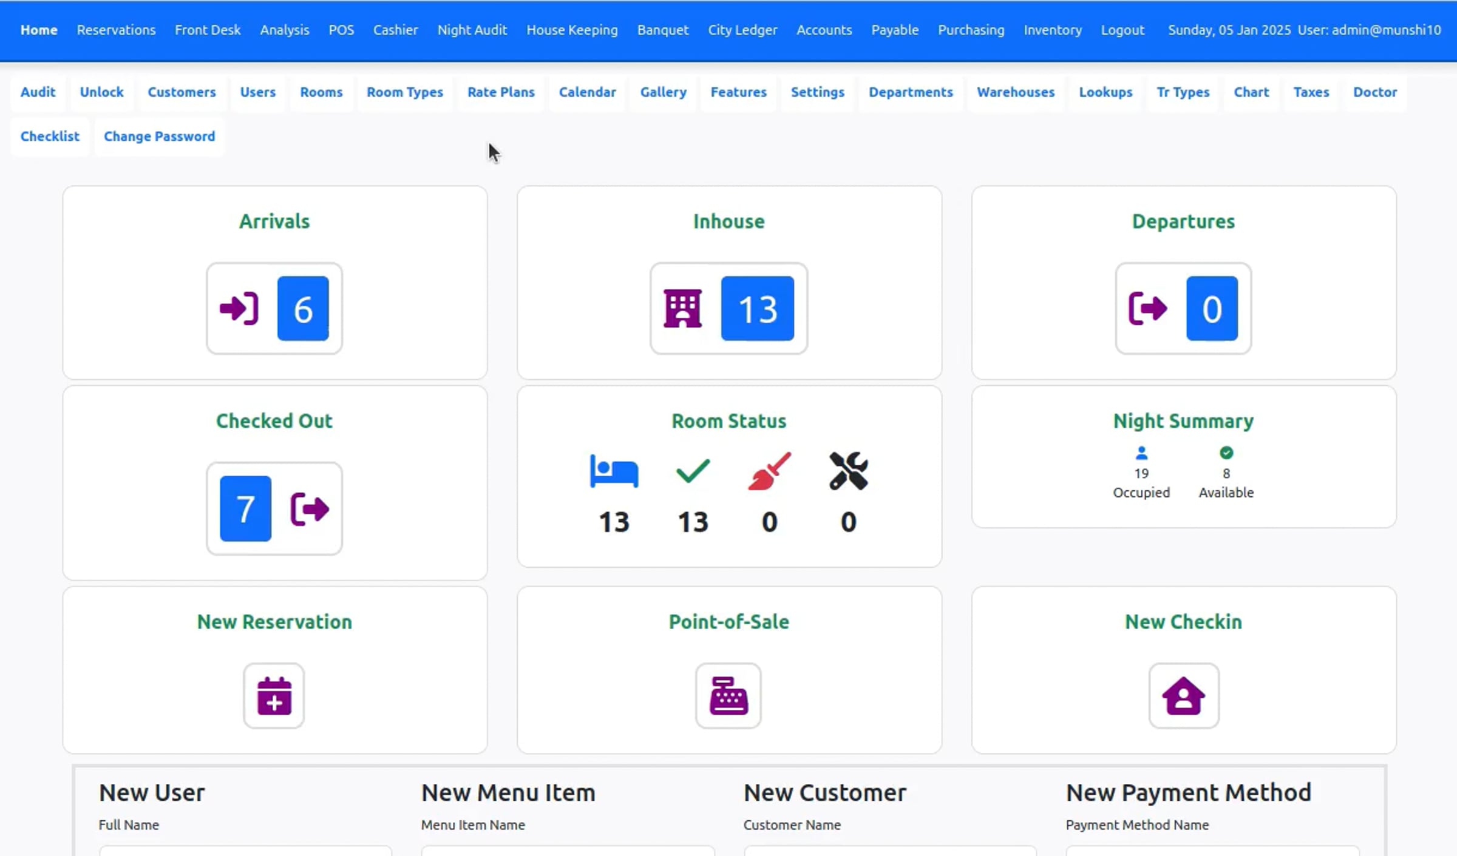Open the Departures count badge showing 0
Screen dimensions: 1457x856
point(1212,309)
